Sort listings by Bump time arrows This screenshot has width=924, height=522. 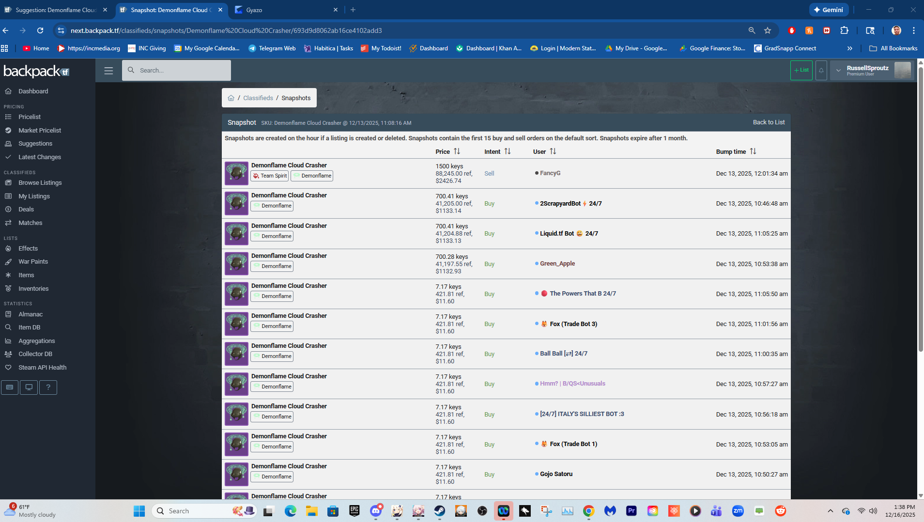tap(753, 151)
